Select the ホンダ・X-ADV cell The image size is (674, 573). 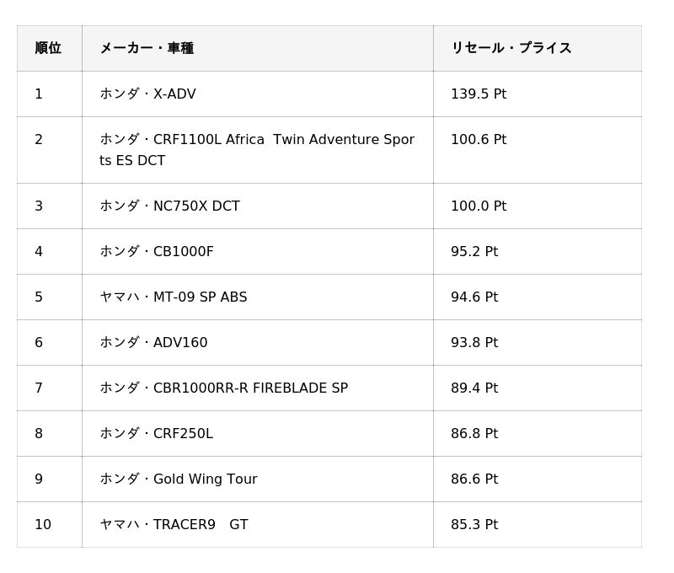(258, 94)
